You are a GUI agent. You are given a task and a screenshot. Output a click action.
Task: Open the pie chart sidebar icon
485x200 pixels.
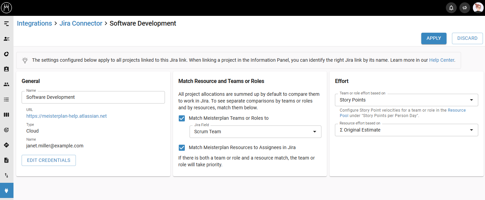(x=6, y=54)
